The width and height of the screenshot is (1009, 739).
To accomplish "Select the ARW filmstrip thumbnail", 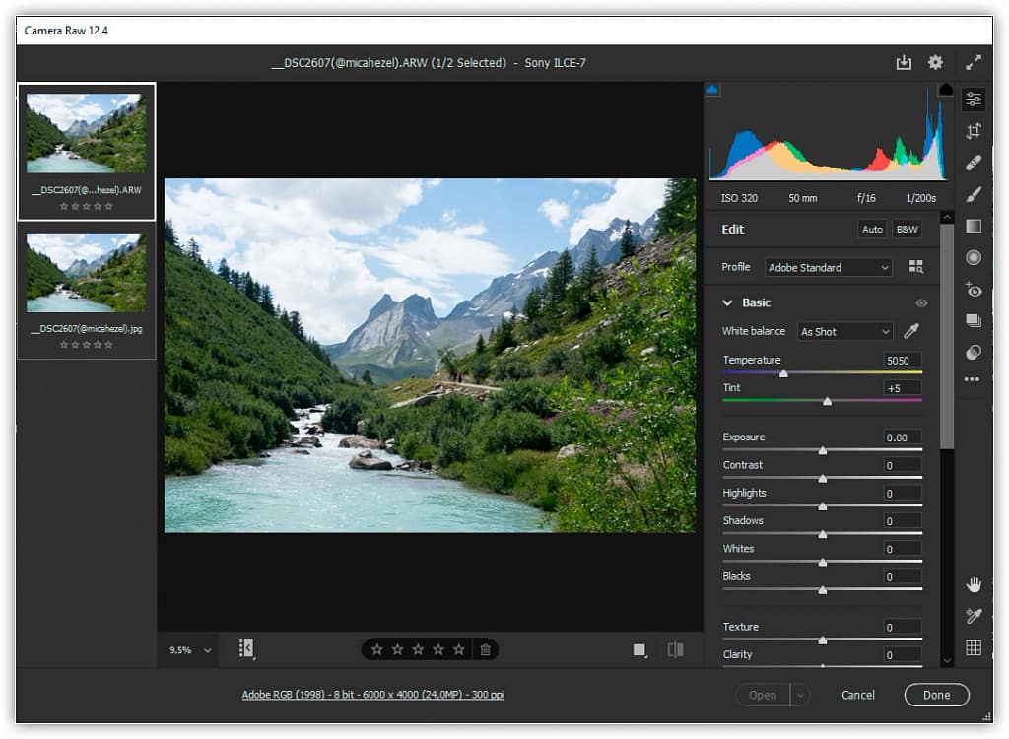I will 87,133.
